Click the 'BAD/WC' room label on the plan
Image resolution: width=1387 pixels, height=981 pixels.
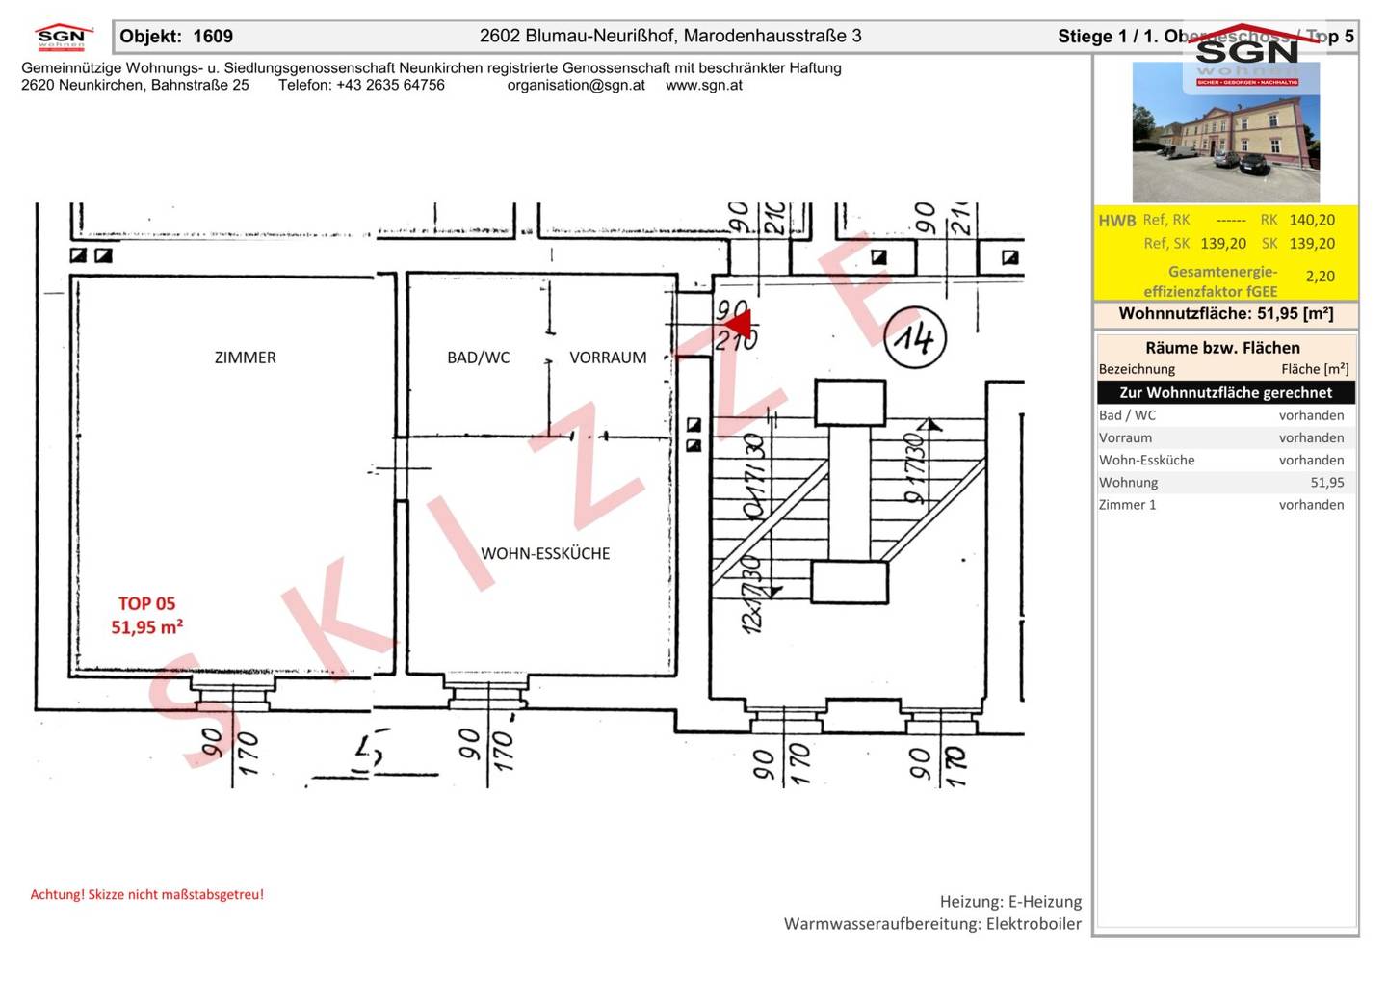coord(478,358)
